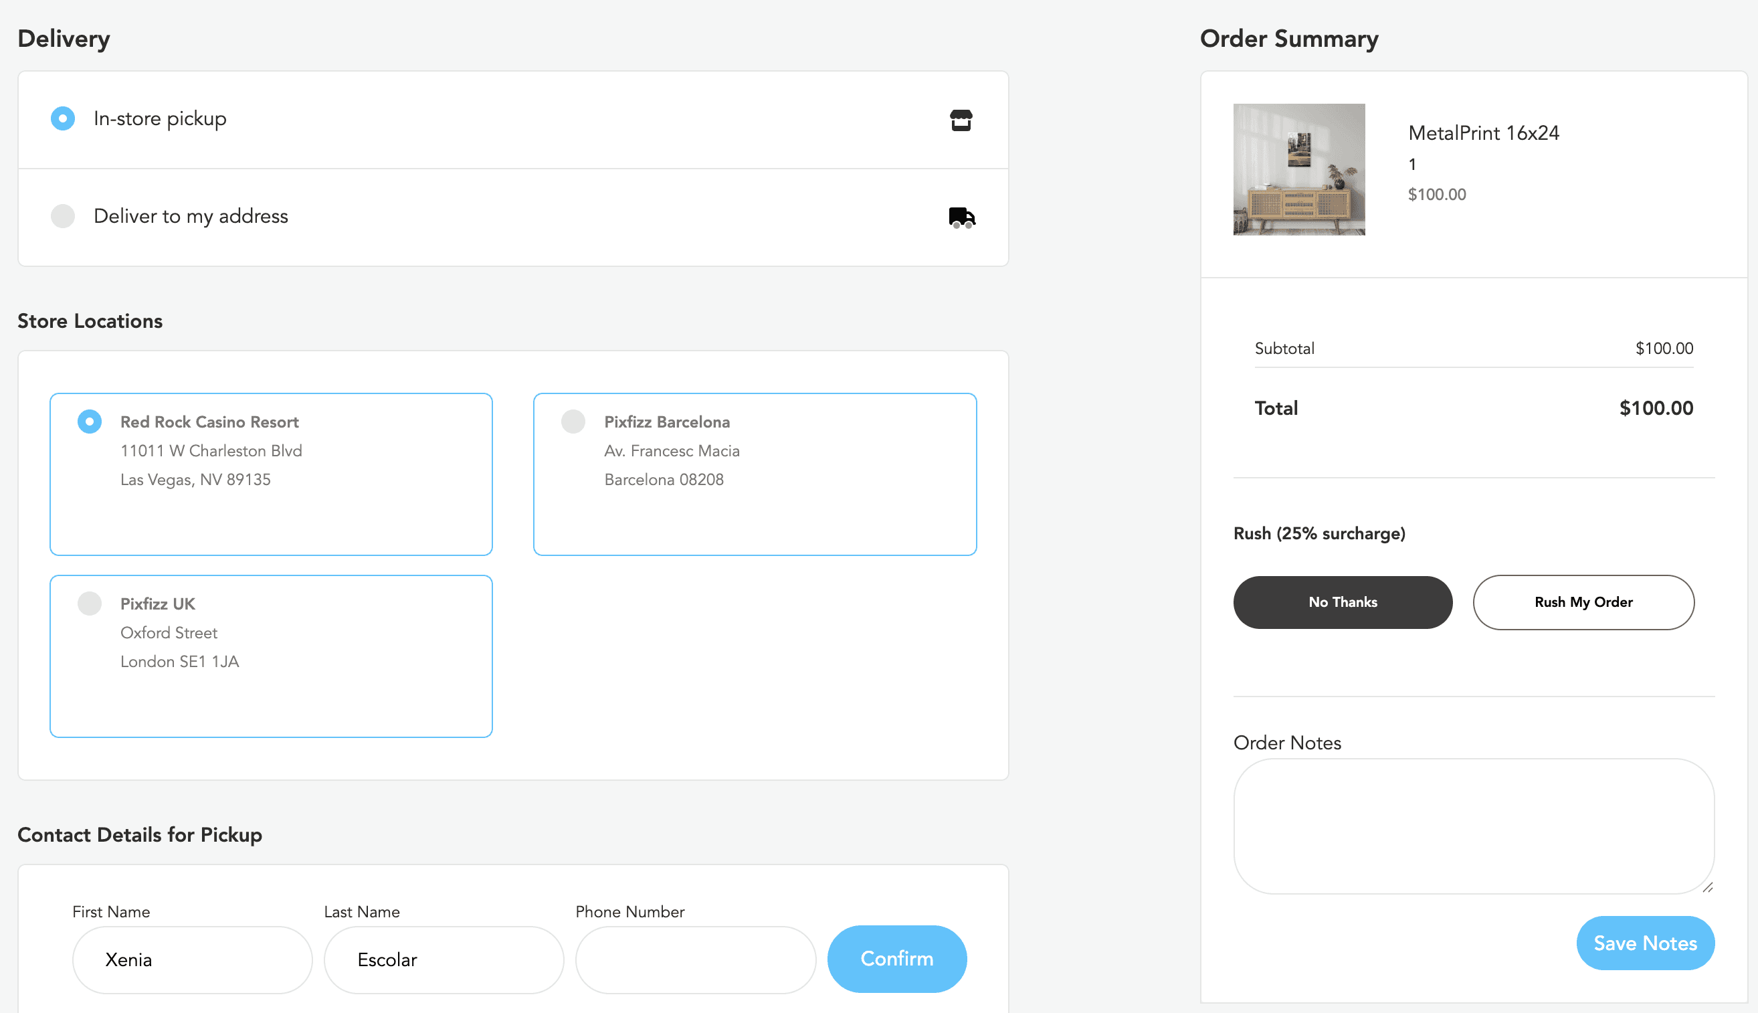Click the Pixfizz UK store name
Image resolution: width=1758 pixels, height=1013 pixels.
point(158,604)
